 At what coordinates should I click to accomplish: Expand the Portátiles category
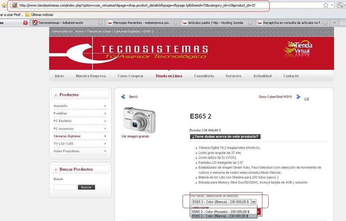coord(80,113)
